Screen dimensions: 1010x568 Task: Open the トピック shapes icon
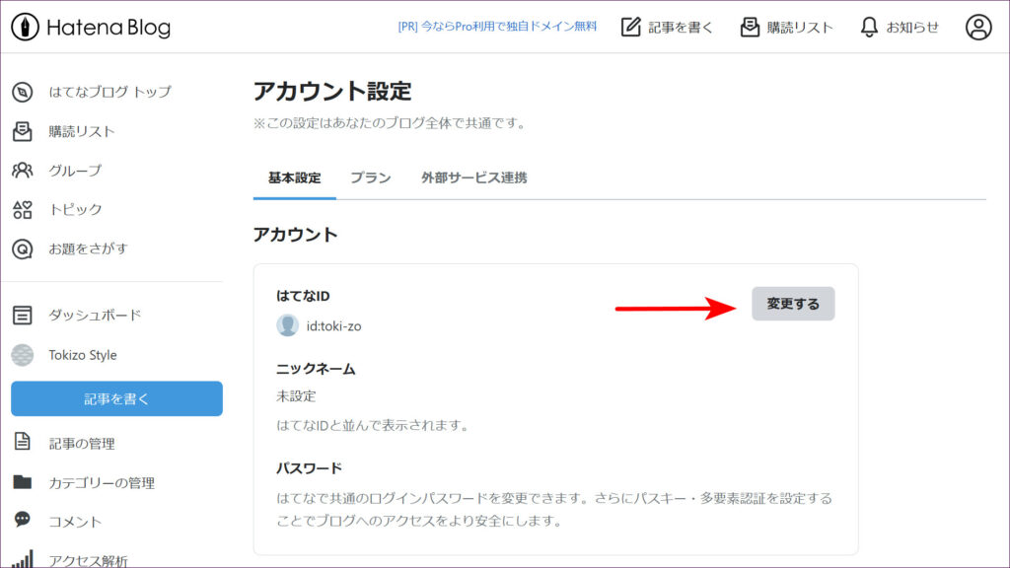point(23,209)
